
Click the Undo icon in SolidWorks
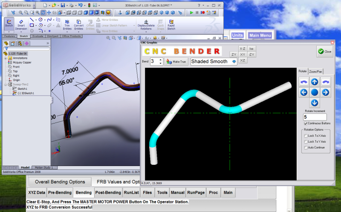click(80, 5)
